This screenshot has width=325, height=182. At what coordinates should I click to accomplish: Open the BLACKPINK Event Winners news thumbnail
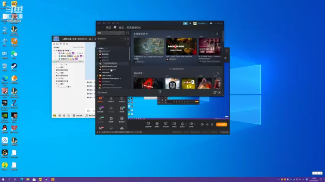(210, 46)
